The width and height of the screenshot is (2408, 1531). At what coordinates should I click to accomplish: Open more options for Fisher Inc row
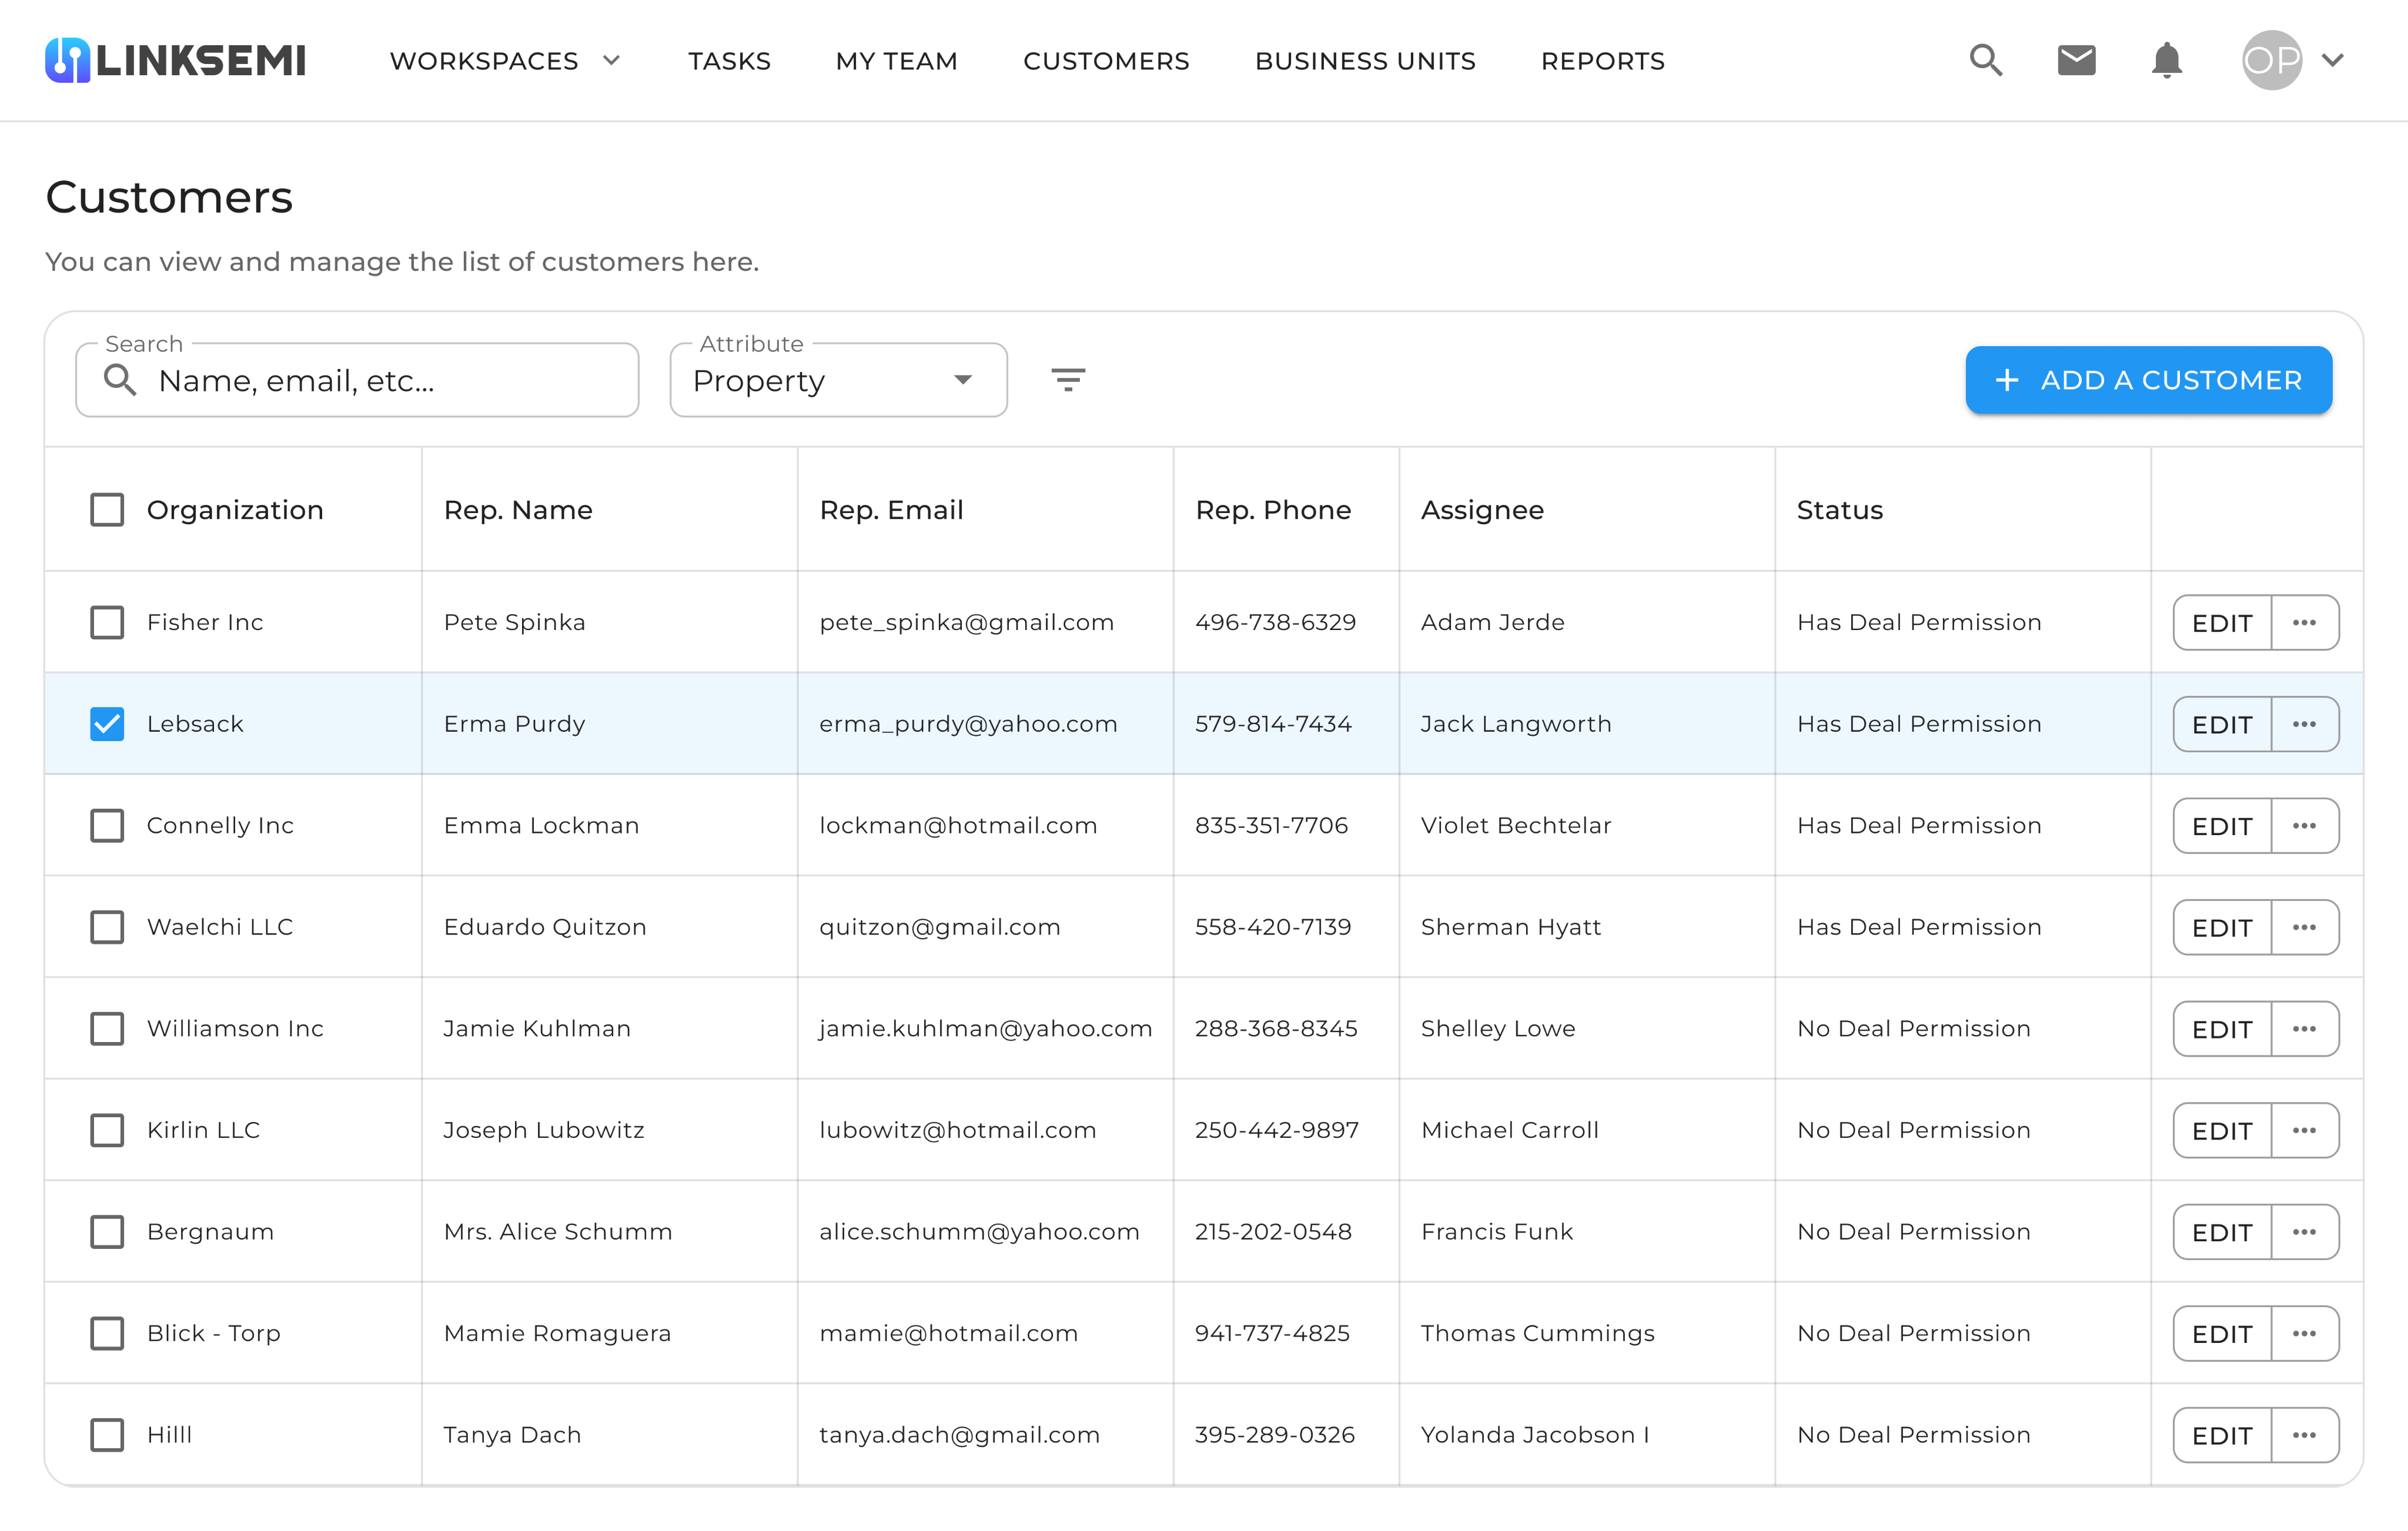click(2304, 623)
